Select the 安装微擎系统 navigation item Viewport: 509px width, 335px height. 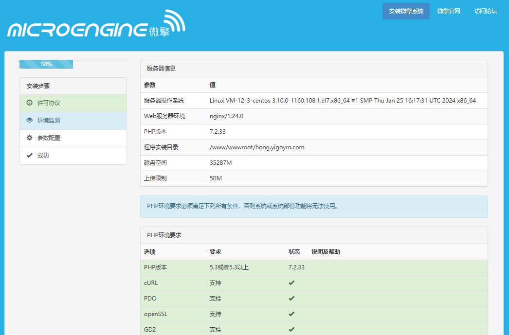[406, 11]
